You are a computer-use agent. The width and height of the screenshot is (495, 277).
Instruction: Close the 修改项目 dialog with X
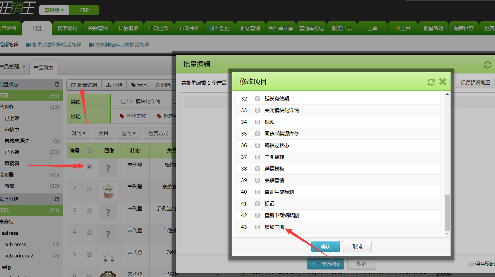[x=443, y=82]
